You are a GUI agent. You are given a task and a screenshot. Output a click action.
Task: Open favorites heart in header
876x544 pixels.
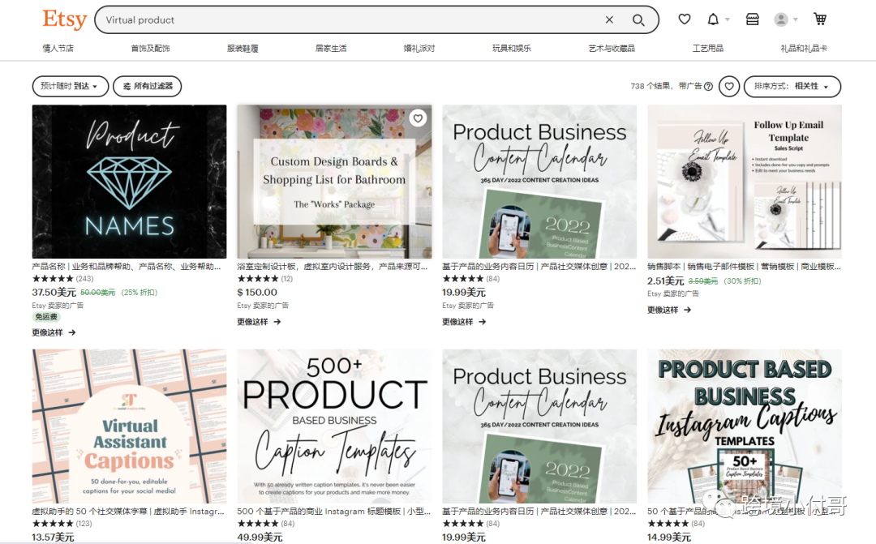[x=685, y=19]
